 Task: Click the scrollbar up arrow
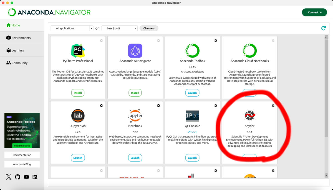[x=326, y=37]
